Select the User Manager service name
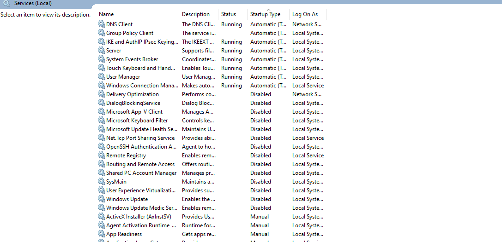 [123, 76]
